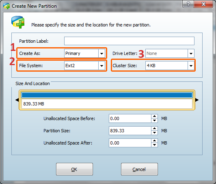This screenshot has height=184, width=216.
Task: Click the right black arrow handle of partition bar
Action: [x=197, y=100]
